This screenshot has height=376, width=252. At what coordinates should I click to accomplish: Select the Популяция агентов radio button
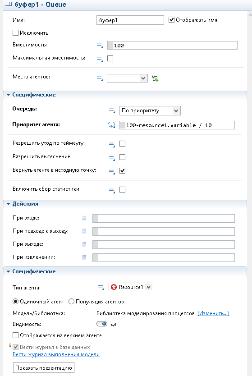tap(71, 302)
